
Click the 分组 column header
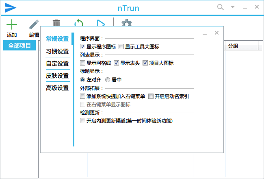coord(233,46)
